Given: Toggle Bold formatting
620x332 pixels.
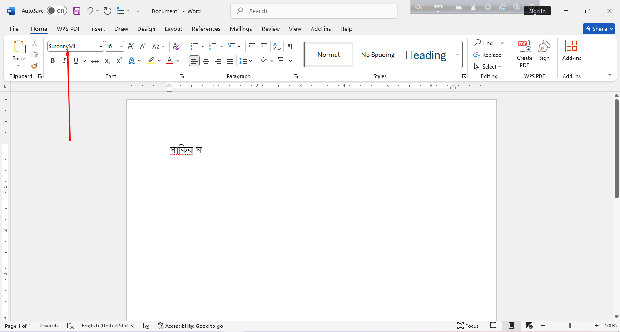Looking at the screenshot, I should coord(53,61).
